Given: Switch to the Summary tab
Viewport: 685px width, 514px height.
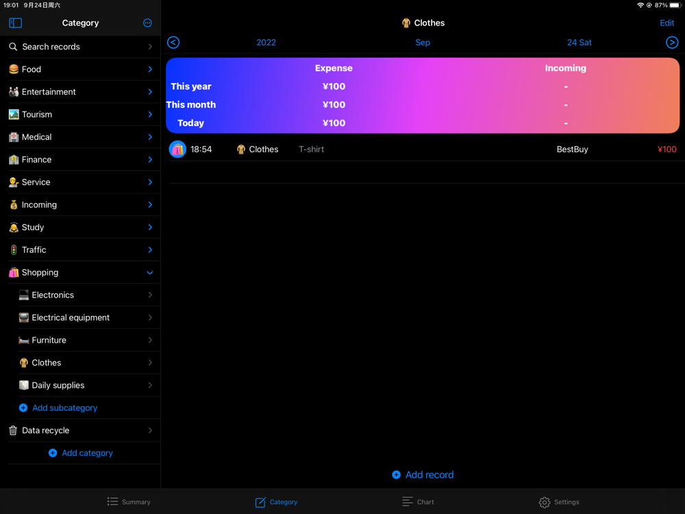Looking at the screenshot, I should pyautogui.click(x=129, y=502).
